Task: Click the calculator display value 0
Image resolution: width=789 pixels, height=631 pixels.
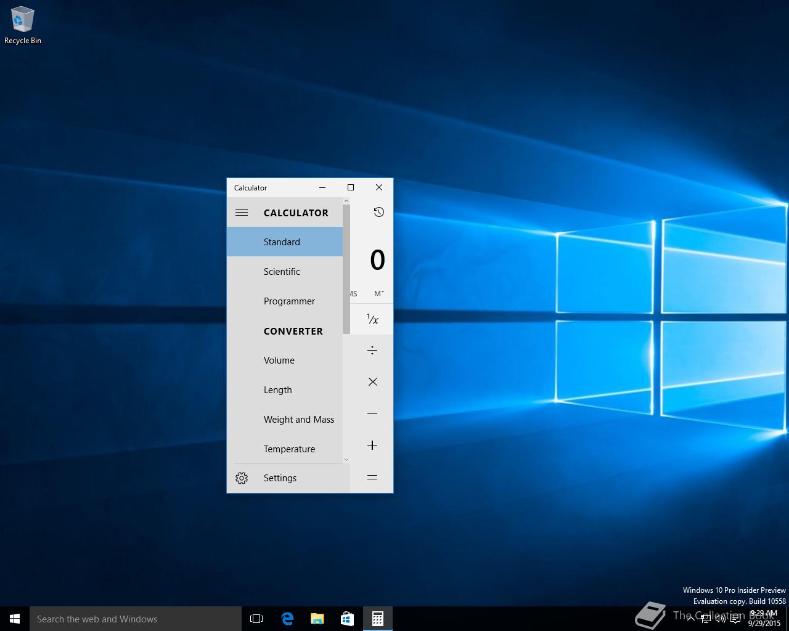Action: tap(377, 260)
